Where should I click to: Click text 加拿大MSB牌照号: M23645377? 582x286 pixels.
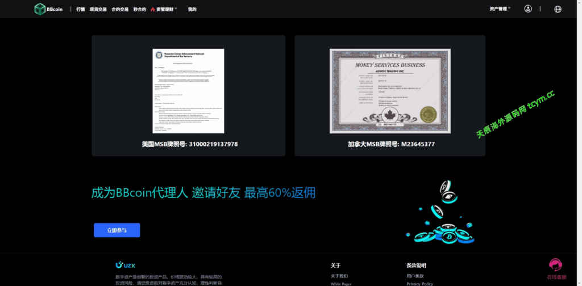(x=391, y=144)
